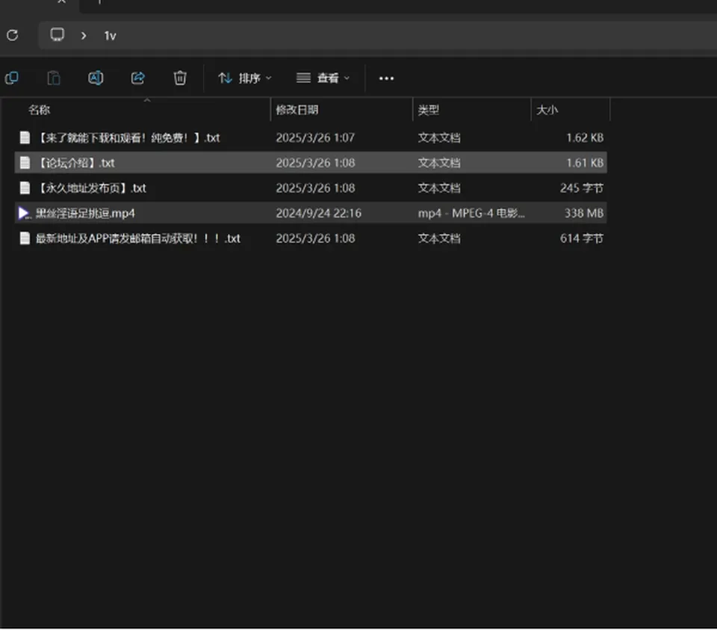Screen dimensions: 717x630
Task: Click the This PC monitor icon in the address bar
Action: pyautogui.click(x=58, y=35)
